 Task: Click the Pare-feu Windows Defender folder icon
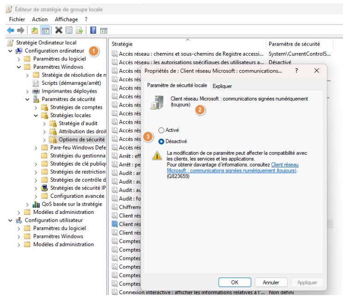tap(44, 148)
